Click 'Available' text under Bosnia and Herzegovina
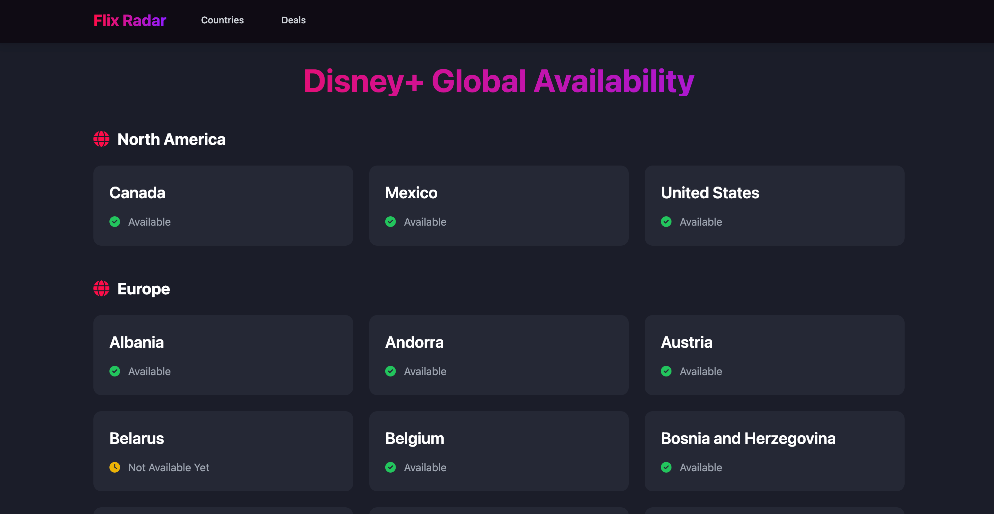 pos(701,467)
